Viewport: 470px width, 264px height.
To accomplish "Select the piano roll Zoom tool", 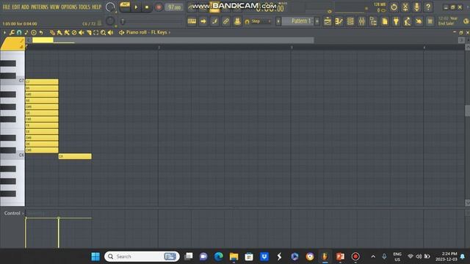I will (x=103, y=32).
